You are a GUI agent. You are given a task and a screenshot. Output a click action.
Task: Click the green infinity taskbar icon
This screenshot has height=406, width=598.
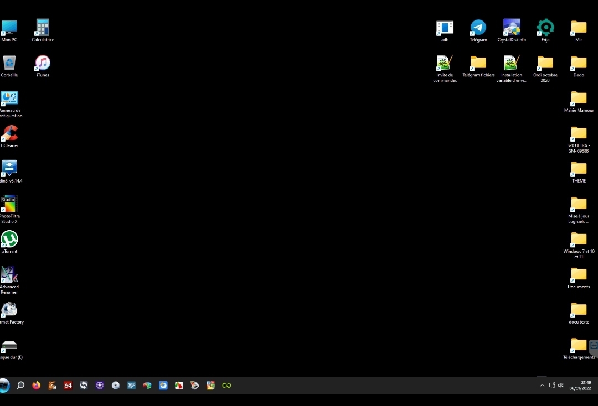tap(226, 386)
